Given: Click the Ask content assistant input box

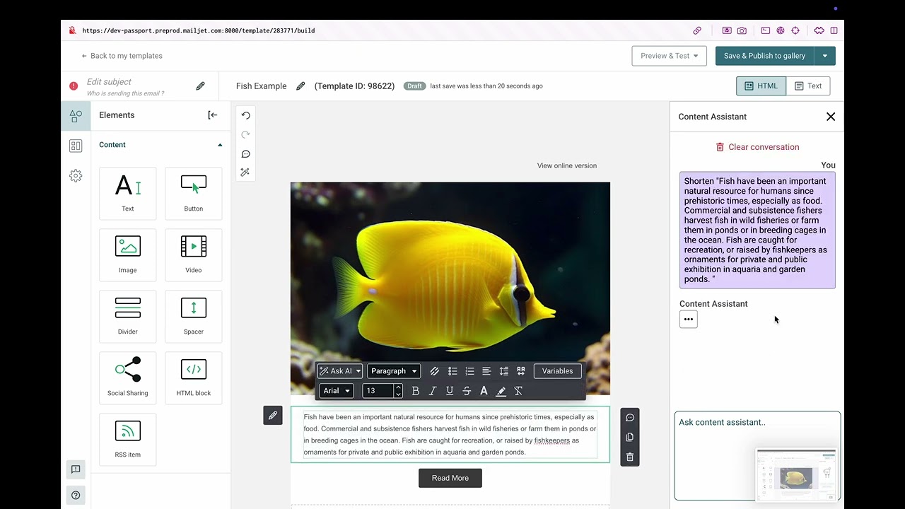Looking at the screenshot, I should pyautogui.click(x=757, y=456).
